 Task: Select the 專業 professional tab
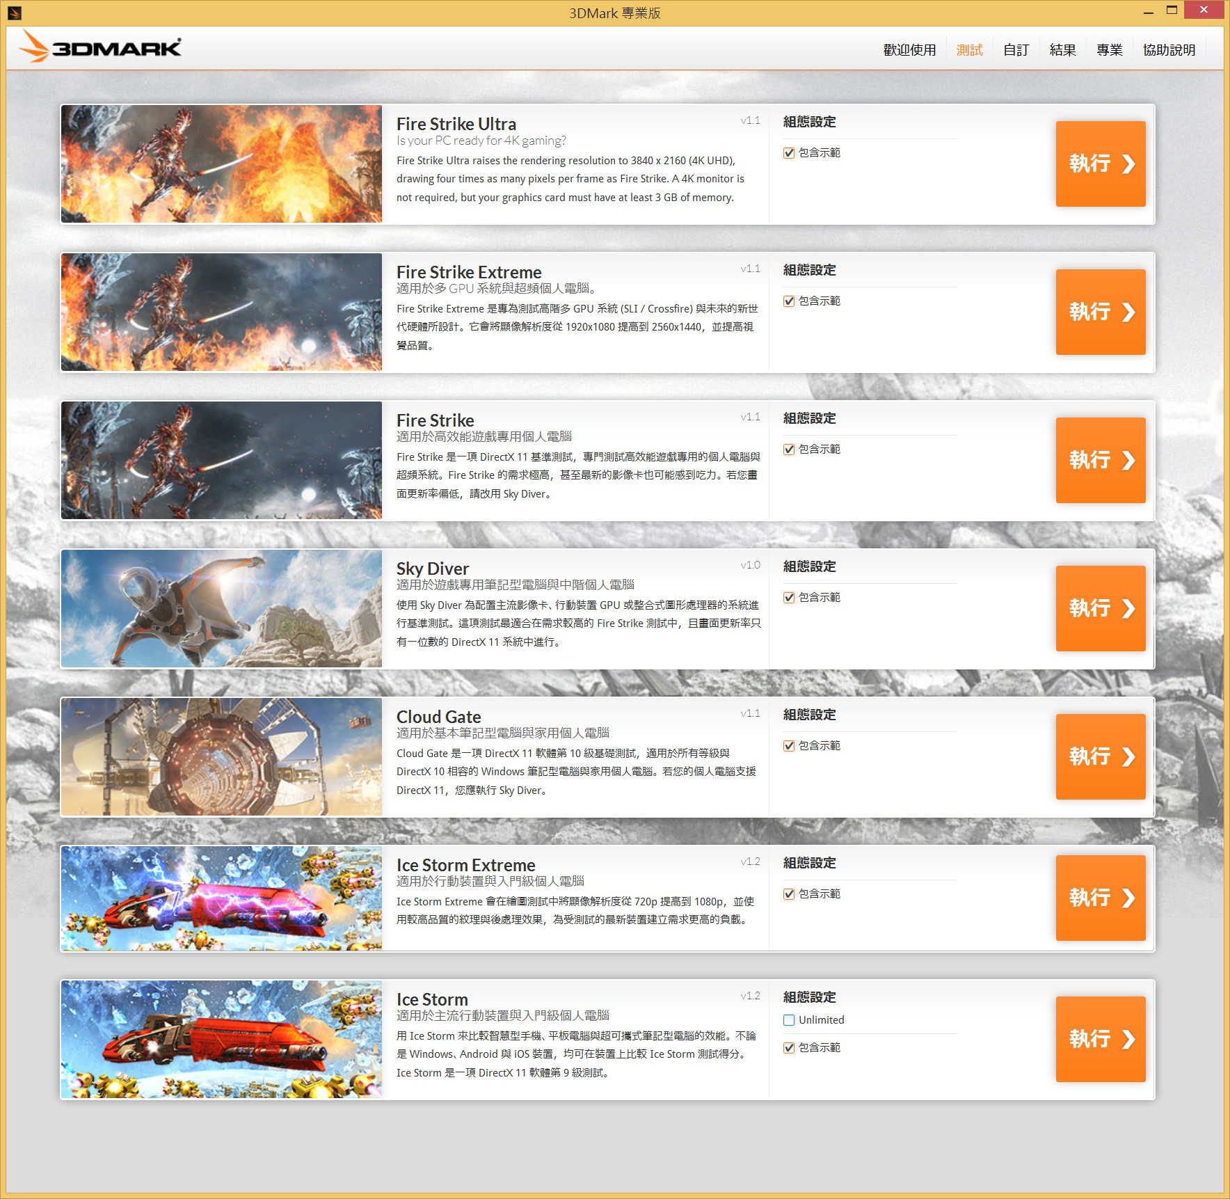(x=1109, y=50)
